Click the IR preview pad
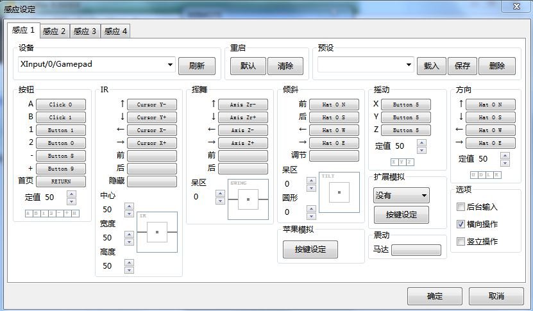The image size is (533, 311). tap(157, 232)
